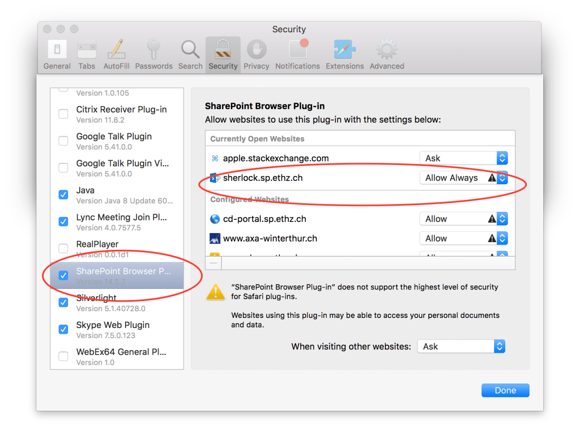Select the Citrix Receiver Plug-in row
Viewport: 579px width, 425px height.
(117, 114)
